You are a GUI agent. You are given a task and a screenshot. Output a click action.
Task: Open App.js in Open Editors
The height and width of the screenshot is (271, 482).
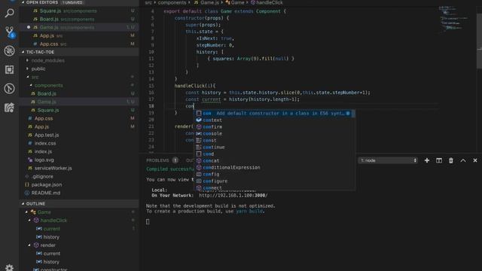[x=78, y=35]
